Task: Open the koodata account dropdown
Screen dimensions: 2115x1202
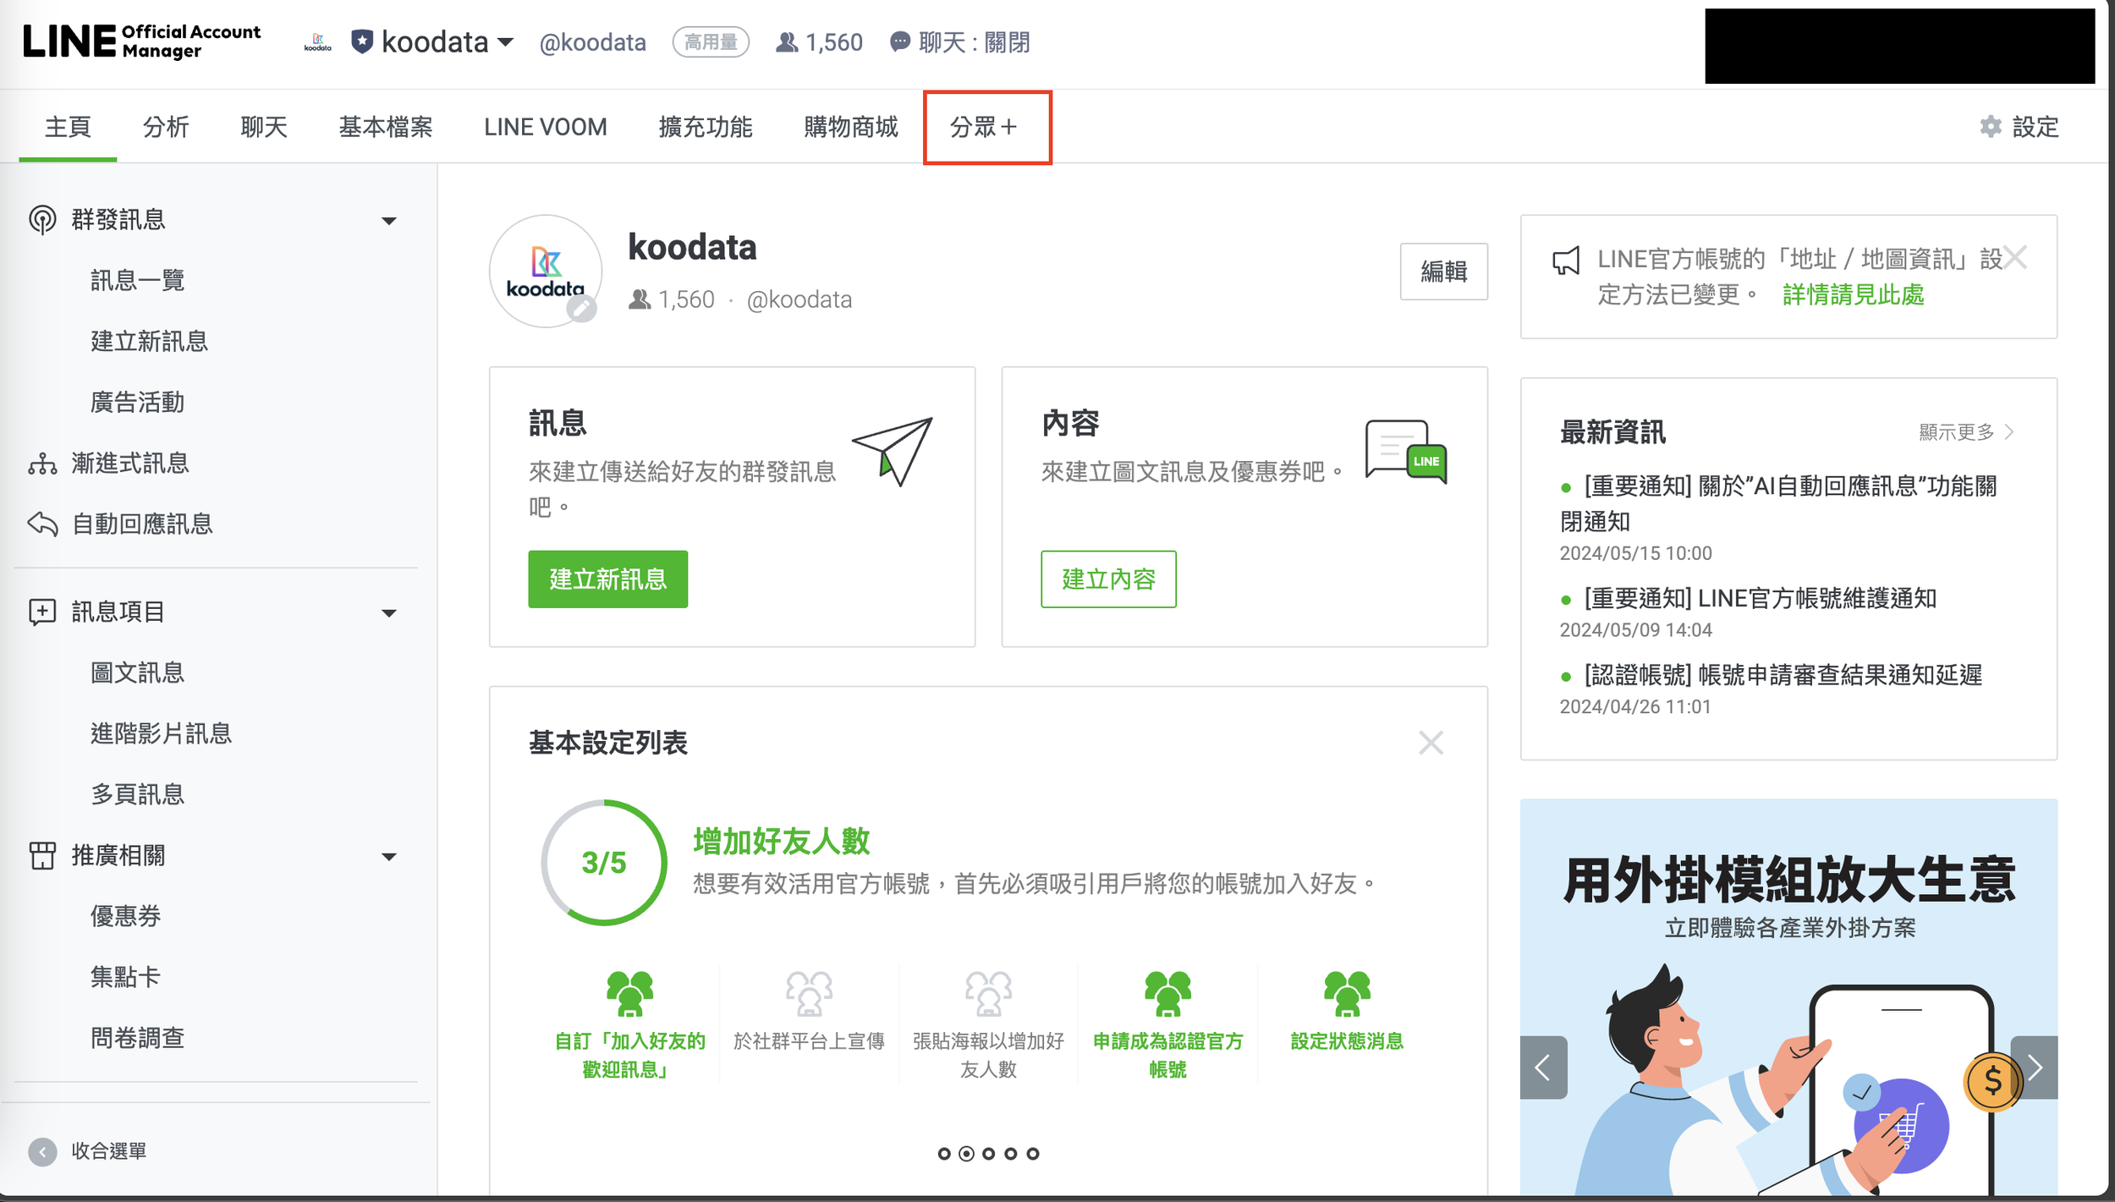Action: (506, 42)
